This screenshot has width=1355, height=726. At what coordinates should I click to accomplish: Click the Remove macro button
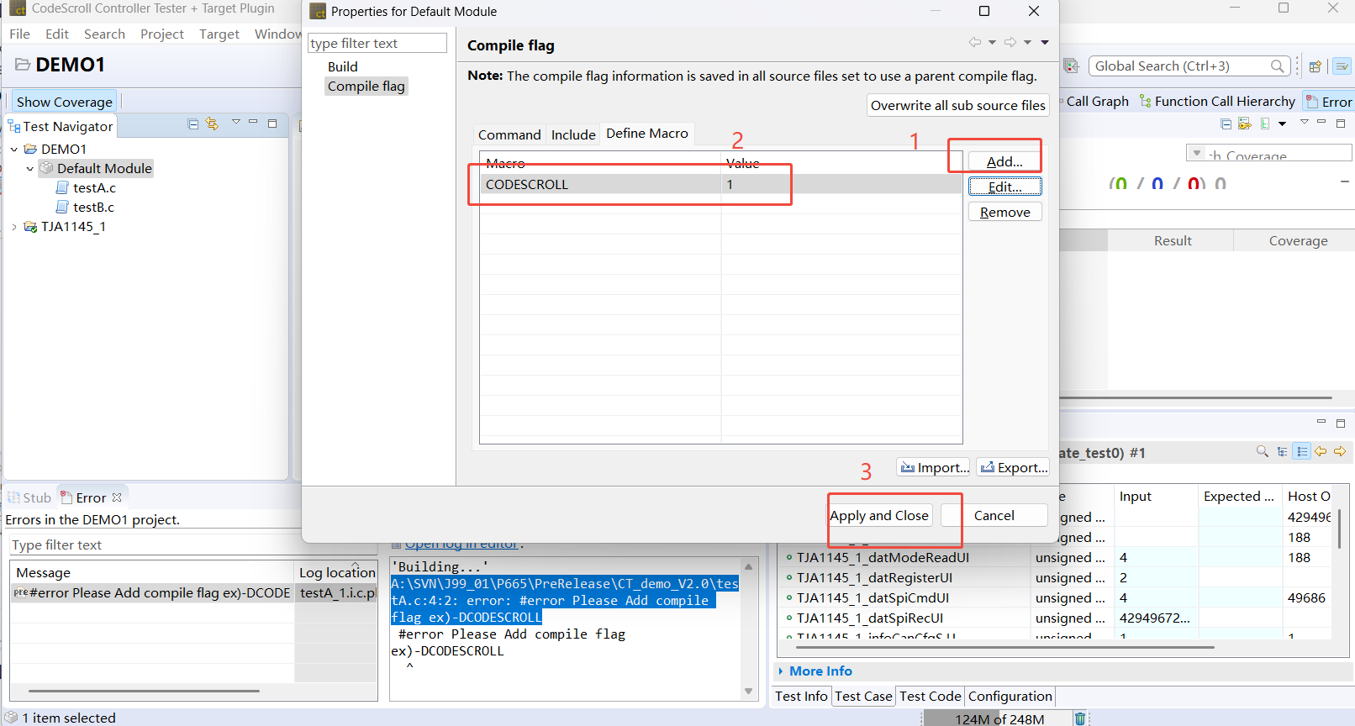(x=1004, y=212)
